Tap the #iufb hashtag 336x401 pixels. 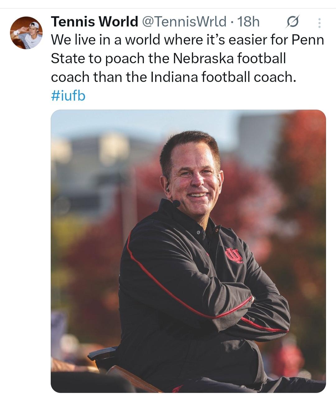pos(68,96)
